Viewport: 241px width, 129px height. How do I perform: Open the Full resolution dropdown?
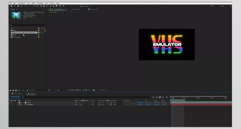coord(62,90)
